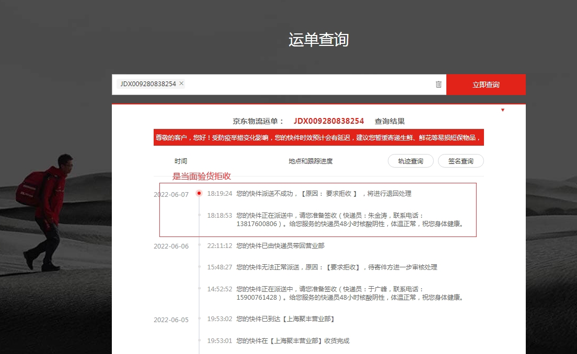577x354 pixels.
Task: Select the red waybill number JDX009280838254 in results header
Action: [x=329, y=121]
